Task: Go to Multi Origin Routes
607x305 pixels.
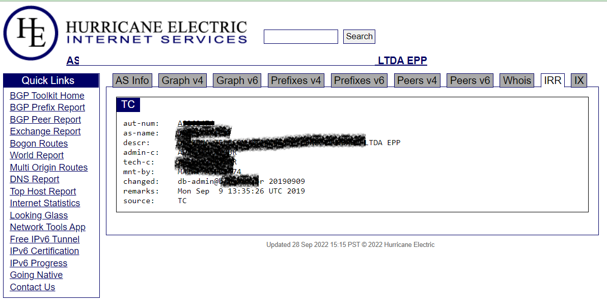Action: pos(49,168)
